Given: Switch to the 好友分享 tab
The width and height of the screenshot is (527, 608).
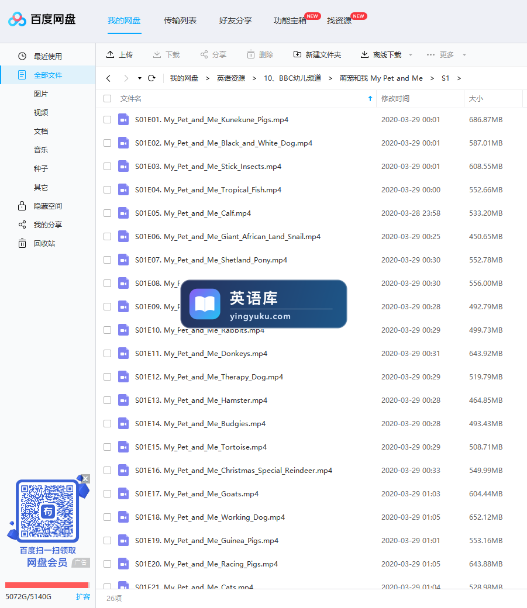Looking at the screenshot, I should [236, 20].
